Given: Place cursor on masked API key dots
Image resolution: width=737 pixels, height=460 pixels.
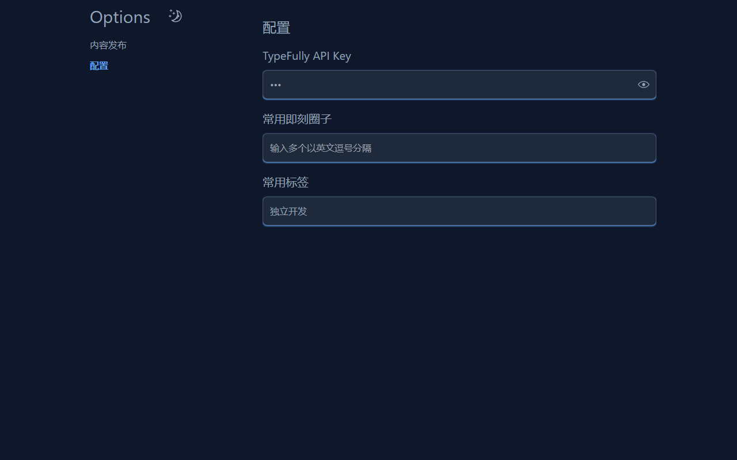Looking at the screenshot, I should coord(276,85).
